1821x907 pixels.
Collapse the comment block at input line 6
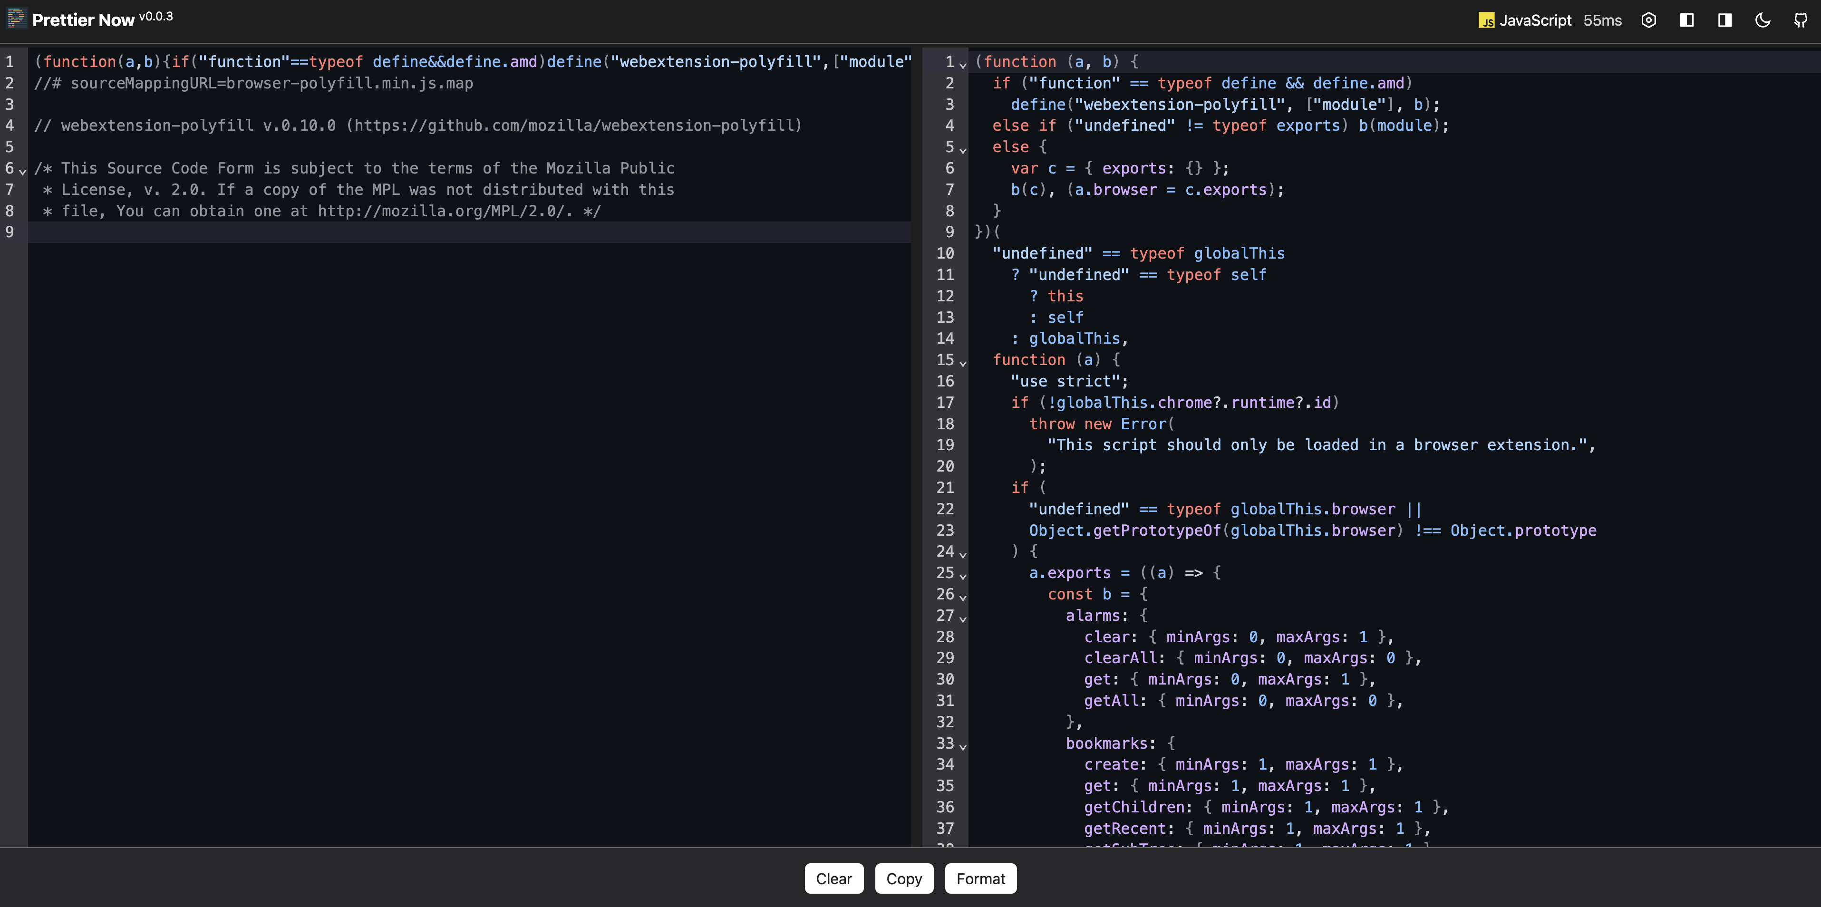[23, 171]
